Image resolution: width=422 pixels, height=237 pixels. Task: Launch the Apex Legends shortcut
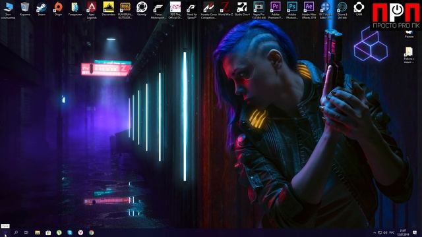[92, 11]
